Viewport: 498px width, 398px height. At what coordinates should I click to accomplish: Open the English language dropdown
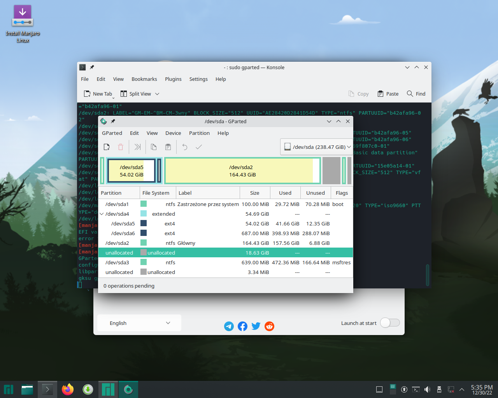[x=139, y=323]
